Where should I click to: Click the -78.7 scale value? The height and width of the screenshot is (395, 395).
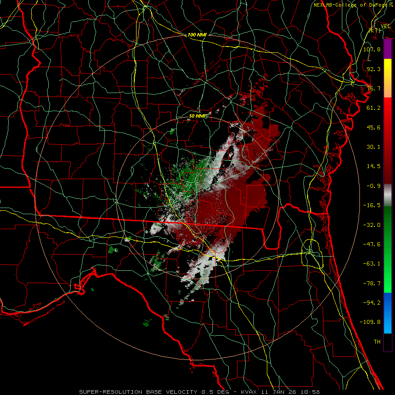point(372,284)
